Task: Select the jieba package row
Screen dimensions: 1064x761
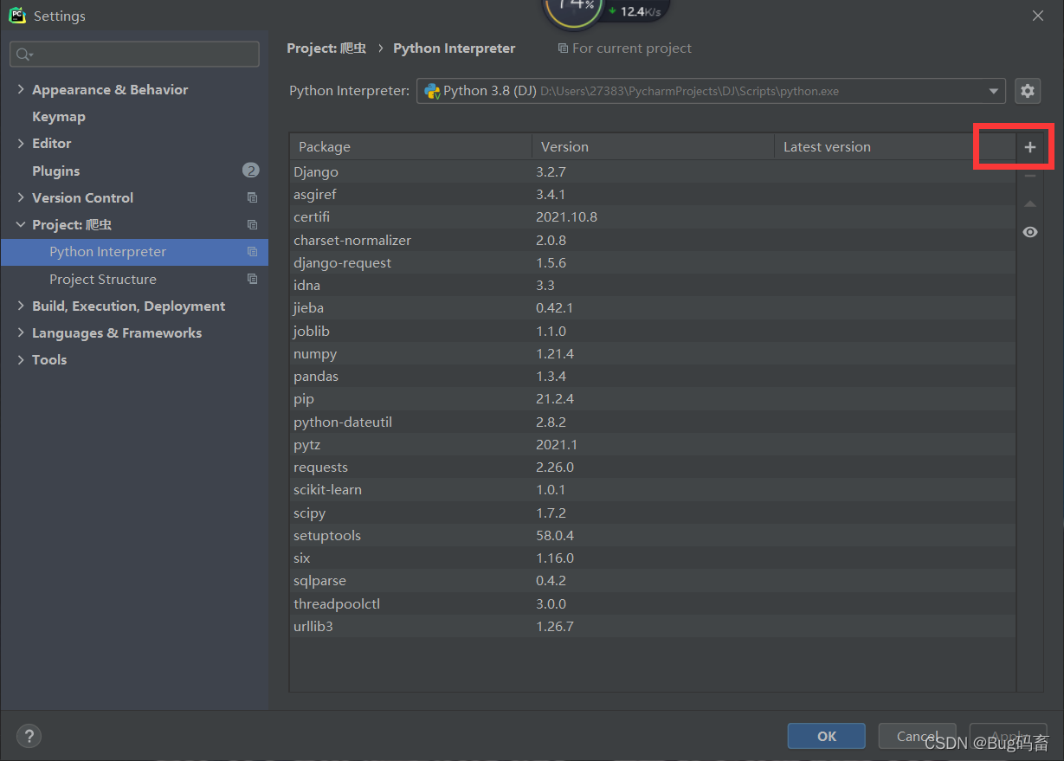Action: point(653,308)
